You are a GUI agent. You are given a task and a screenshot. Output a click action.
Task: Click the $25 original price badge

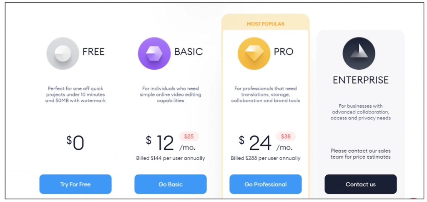[x=189, y=136]
